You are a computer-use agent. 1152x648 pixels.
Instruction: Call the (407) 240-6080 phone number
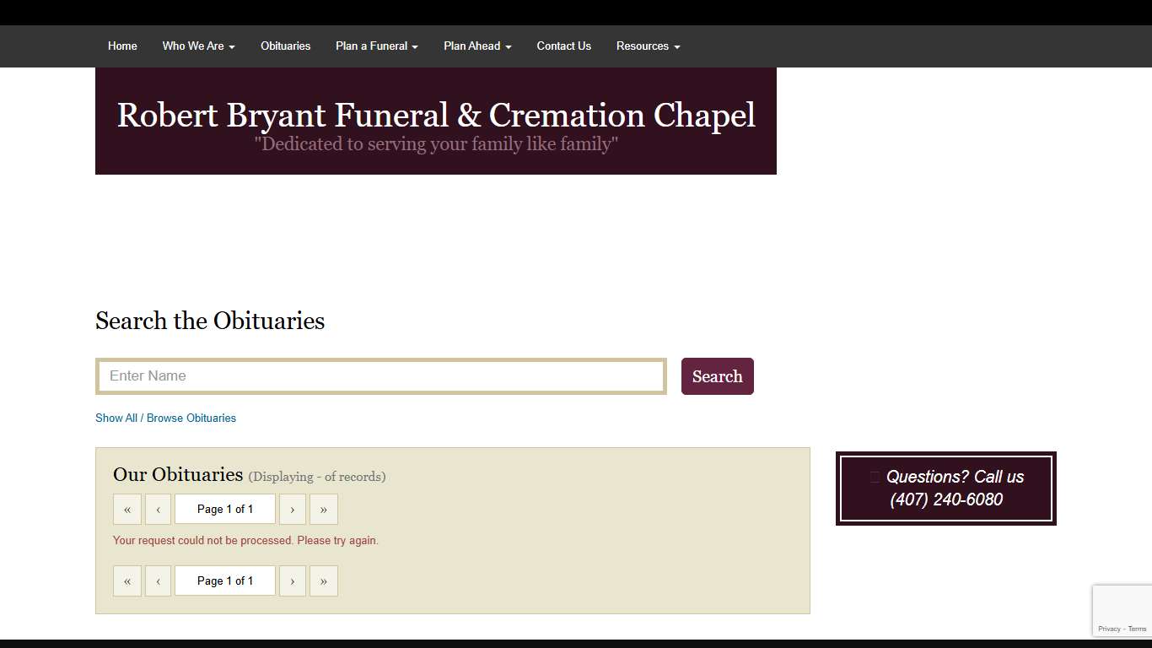(x=947, y=499)
